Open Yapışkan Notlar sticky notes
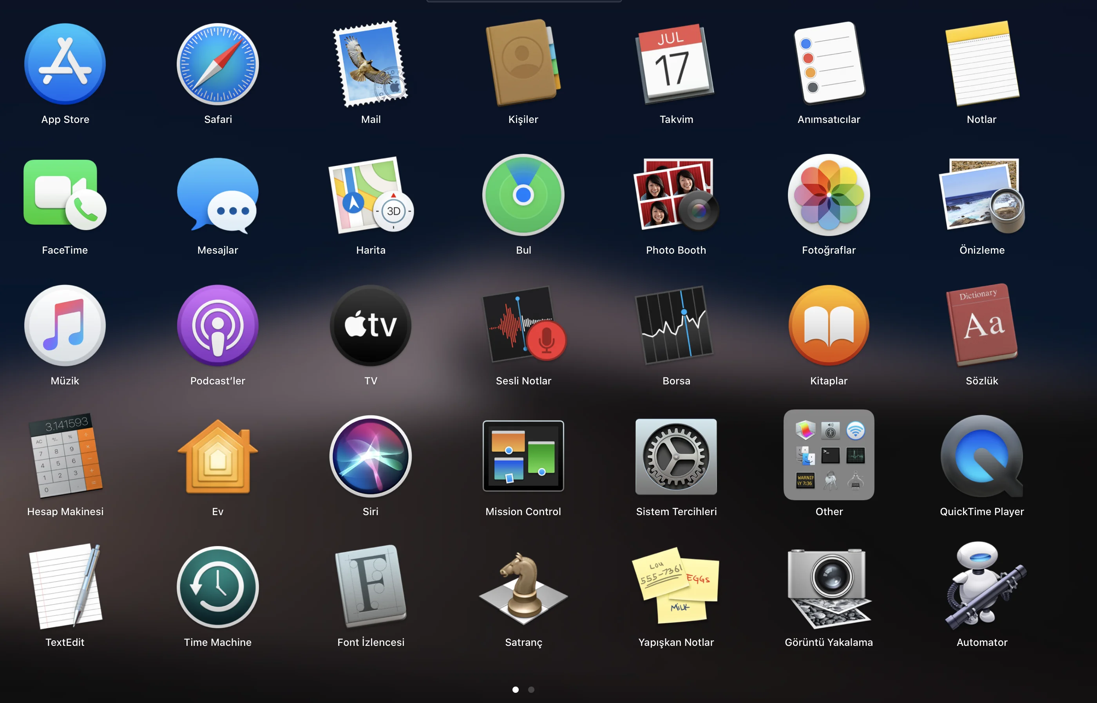The height and width of the screenshot is (703, 1097). [x=676, y=587]
